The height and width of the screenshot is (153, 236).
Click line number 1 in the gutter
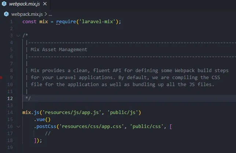click(x=11, y=22)
